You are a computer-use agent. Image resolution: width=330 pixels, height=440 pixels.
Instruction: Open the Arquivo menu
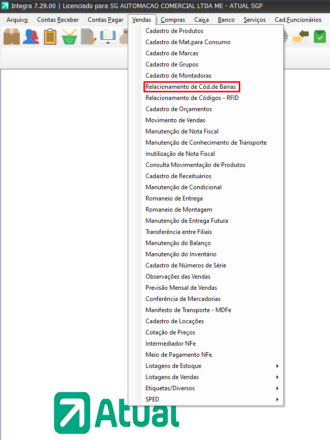pyautogui.click(x=17, y=20)
